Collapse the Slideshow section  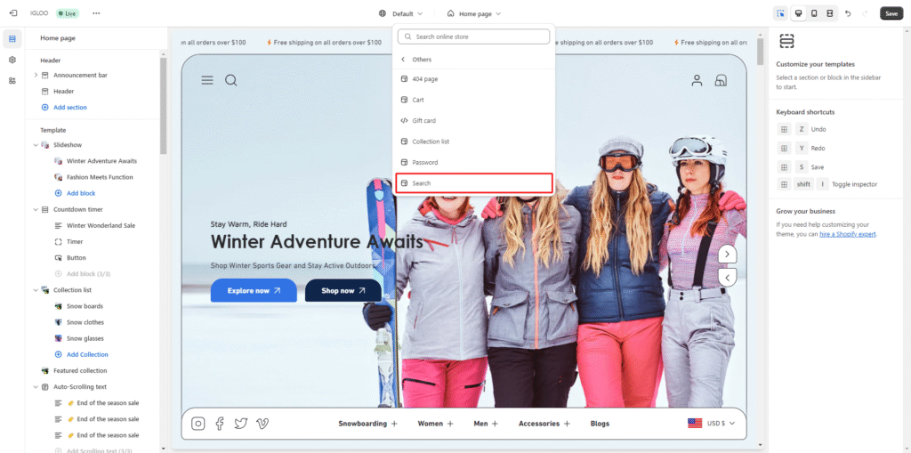[36, 145]
